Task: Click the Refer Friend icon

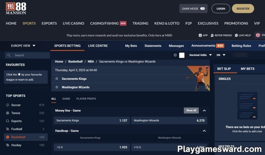Action: tap(212, 35)
